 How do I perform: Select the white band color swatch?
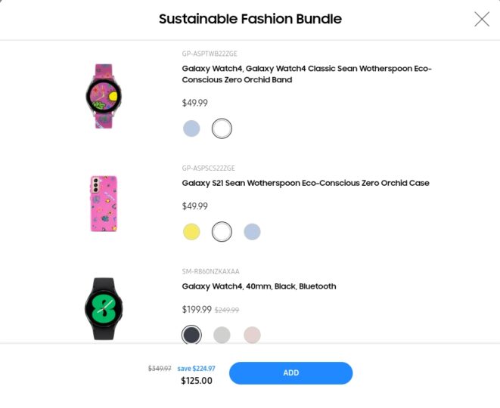(222, 128)
